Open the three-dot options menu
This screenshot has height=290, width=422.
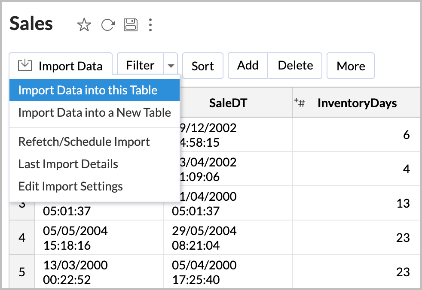click(x=150, y=26)
